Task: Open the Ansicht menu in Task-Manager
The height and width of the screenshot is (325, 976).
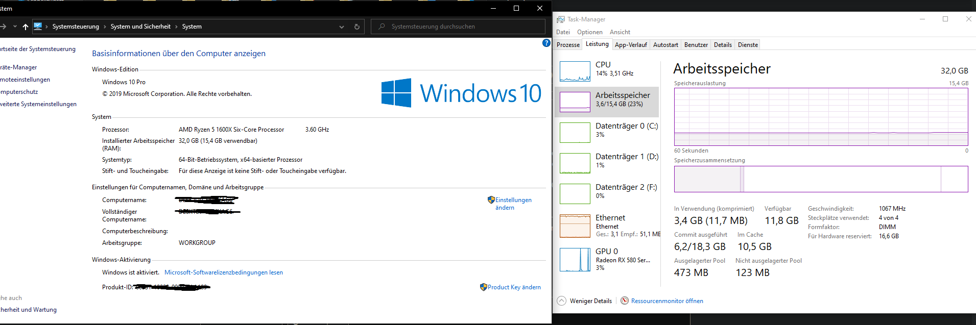Action: [620, 32]
